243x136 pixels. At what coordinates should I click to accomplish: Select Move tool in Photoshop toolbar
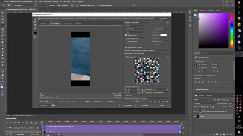point(3,12)
